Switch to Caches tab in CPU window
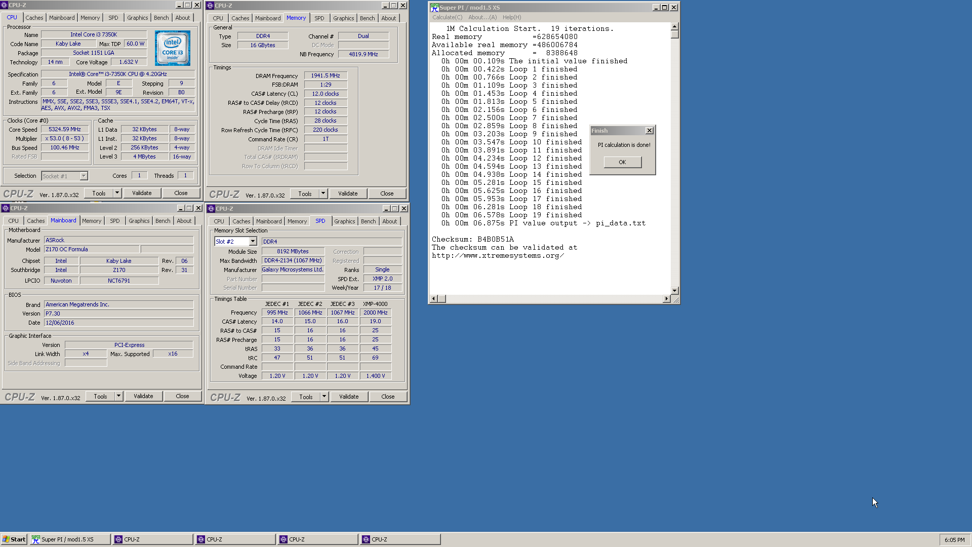The image size is (972, 547). point(34,18)
